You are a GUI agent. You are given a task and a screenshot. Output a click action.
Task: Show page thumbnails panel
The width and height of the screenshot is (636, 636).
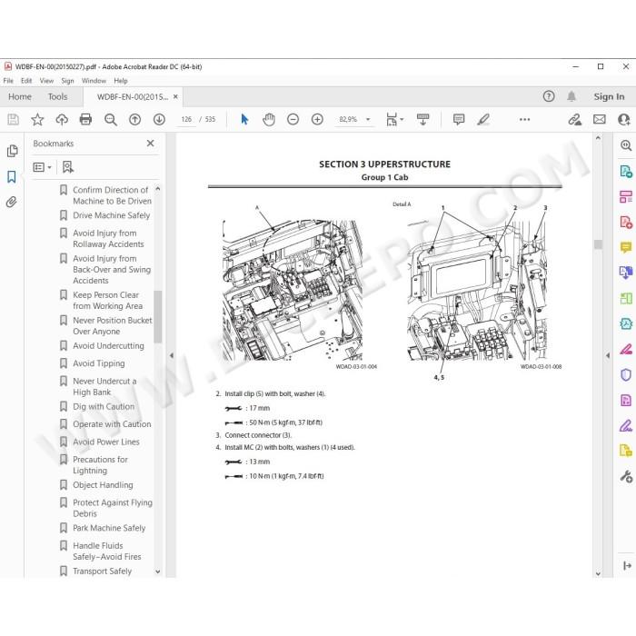[12, 151]
